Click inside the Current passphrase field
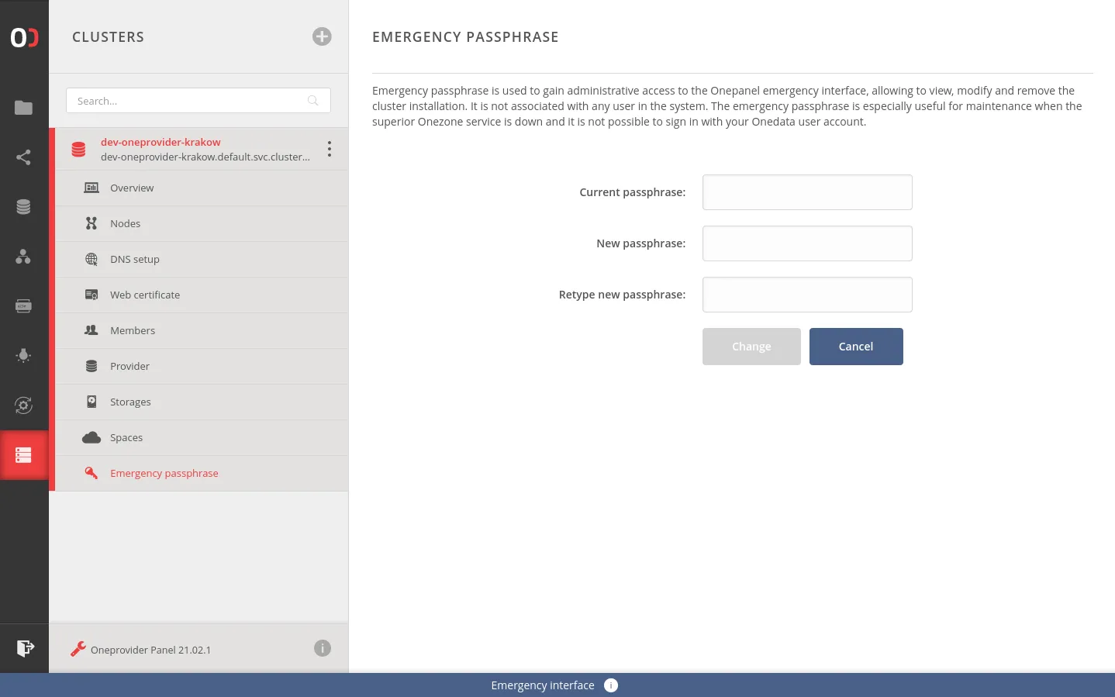The width and height of the screenshot is (1115, 697). (x=806, y=192)
